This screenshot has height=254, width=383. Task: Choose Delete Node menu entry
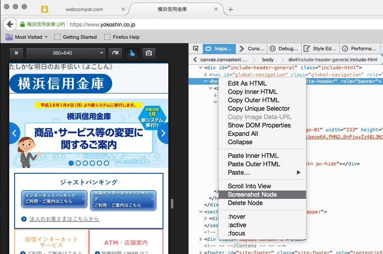262,203
